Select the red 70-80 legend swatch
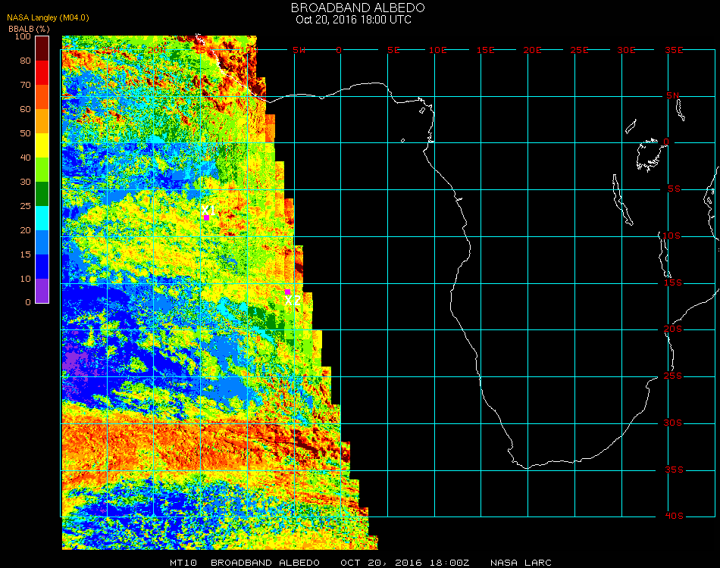 click(42, 73)
